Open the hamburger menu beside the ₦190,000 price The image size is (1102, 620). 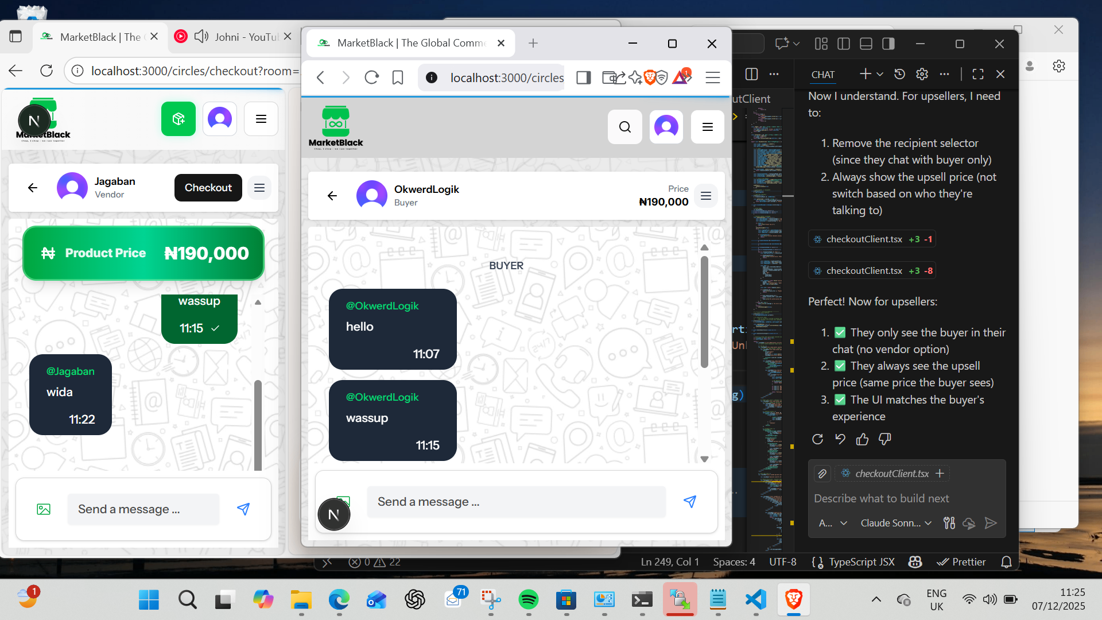click(x=706, y=196)
